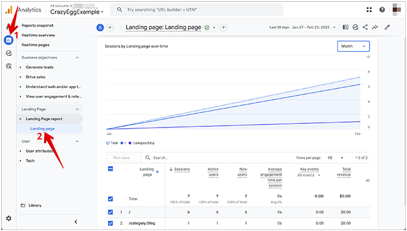Uncheck the /category/blog row checkbox
Image resolution: width=407 pixels, height=231 pixels.
click(x=110, y=223)
